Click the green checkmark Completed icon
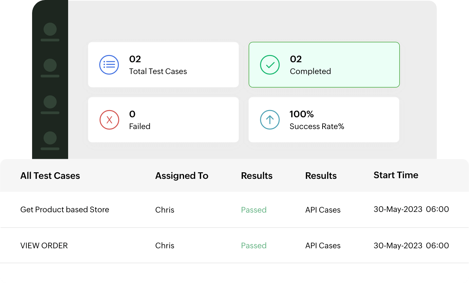The image size is (469, 283). [270, 65]
